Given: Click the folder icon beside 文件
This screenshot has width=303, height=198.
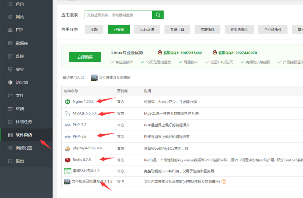Looking at the screenshot, I should click(10, 95).
